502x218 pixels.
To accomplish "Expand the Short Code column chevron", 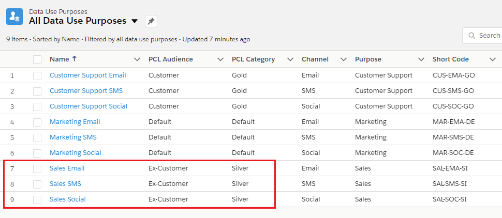I will click(x=492, y=59).
